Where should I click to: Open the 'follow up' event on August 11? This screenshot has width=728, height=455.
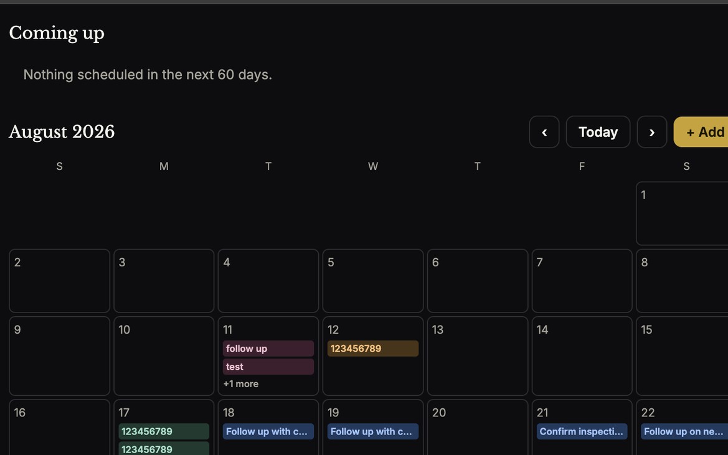268,349
